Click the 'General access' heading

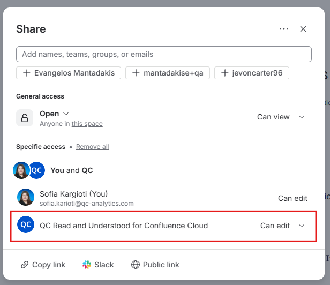40,96
